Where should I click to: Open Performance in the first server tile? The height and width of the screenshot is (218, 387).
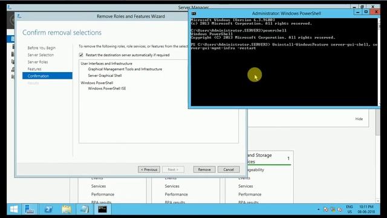(x=103, y=194)
